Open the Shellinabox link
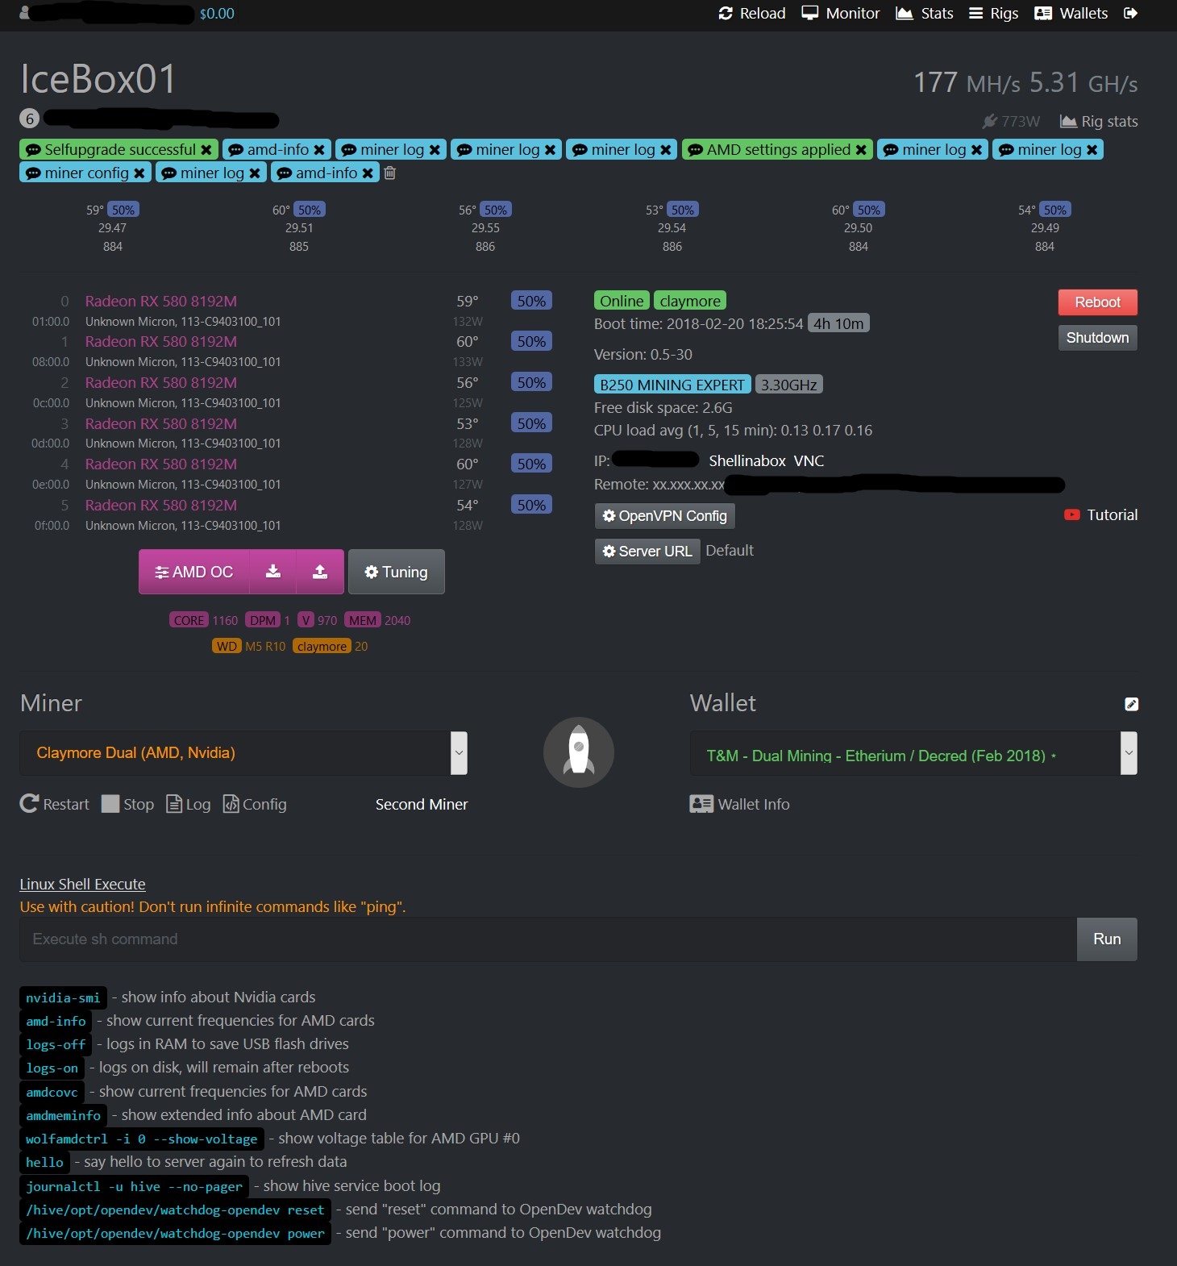Viewport: 1177px width, 1266px height. coord(747,460)
